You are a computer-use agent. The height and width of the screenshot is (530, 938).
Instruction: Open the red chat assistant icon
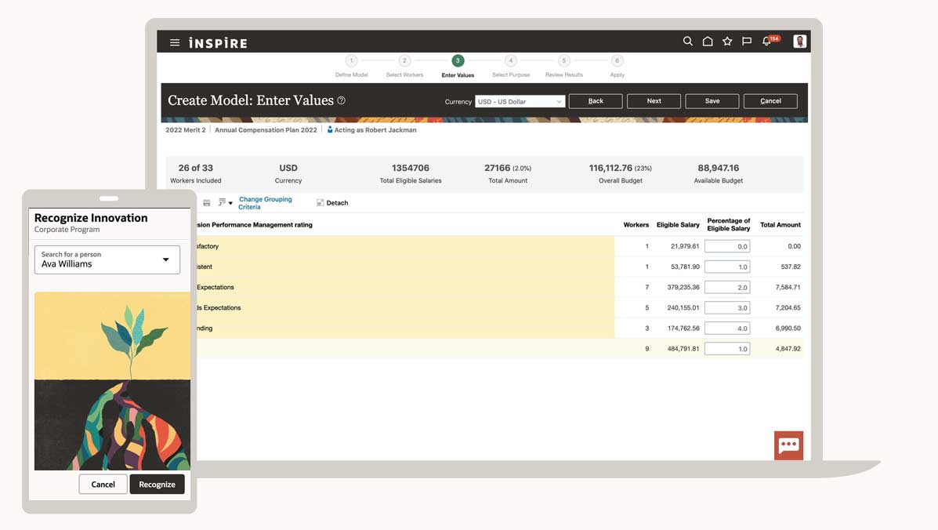click(788, 445)
